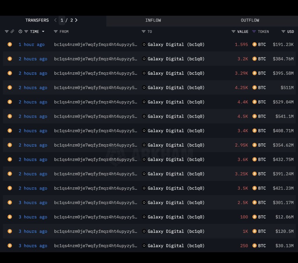Image resolution: width=298 pixels, height=263 pixels.
Task: Click the value '1K'
Action: point(245,231)
